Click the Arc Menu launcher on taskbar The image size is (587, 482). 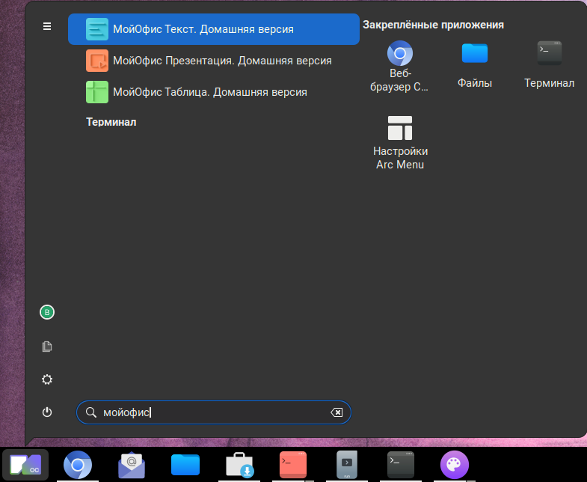25,465
